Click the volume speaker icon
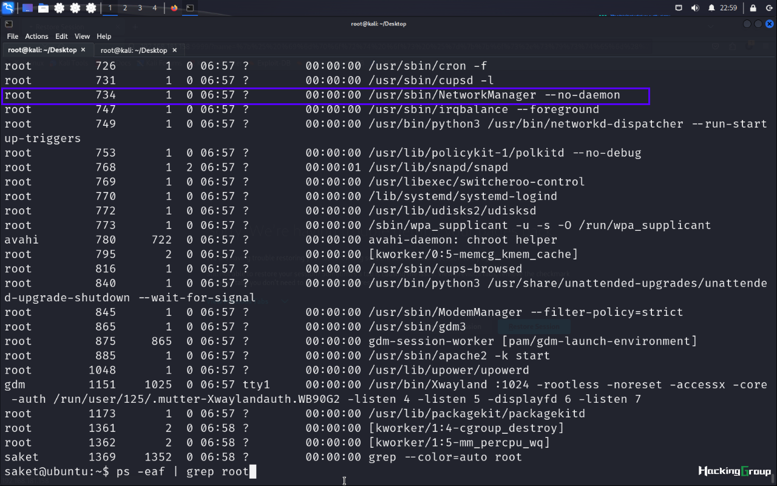 pyautogui.click(x=695, y=8)
